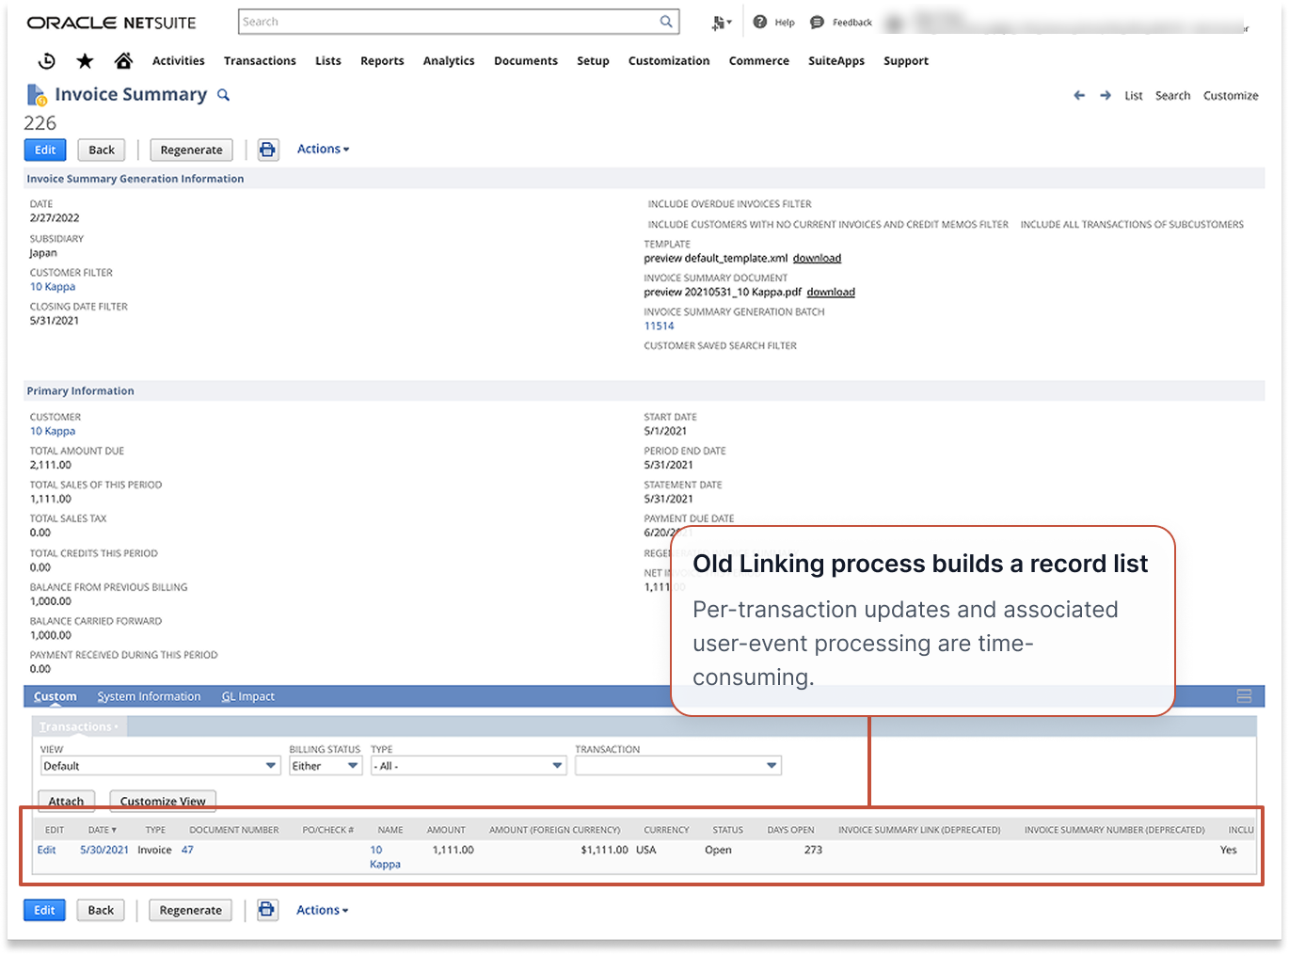This screenshot has height=956, width=1289.
Task: Open the 10 Kappa customer filter link
Action: pos(53,286)
